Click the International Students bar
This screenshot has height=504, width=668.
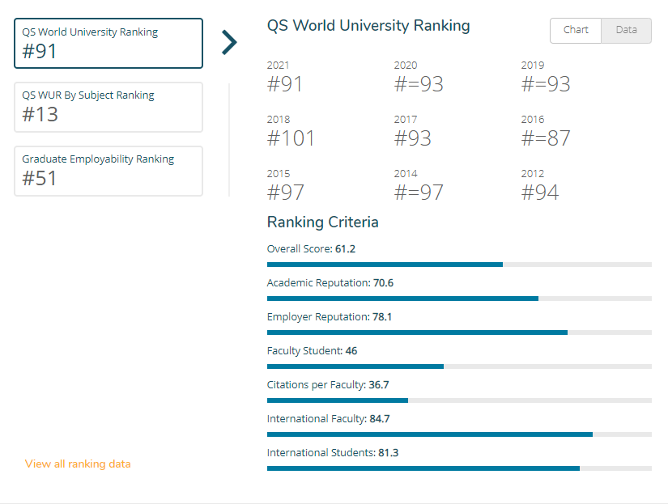(459, 468)
